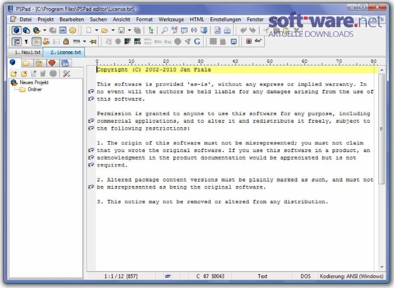The height and width of the screenshot is (288, 394).
Task: Switch to folder explorer panel tab
Action: tap(25, 63)
